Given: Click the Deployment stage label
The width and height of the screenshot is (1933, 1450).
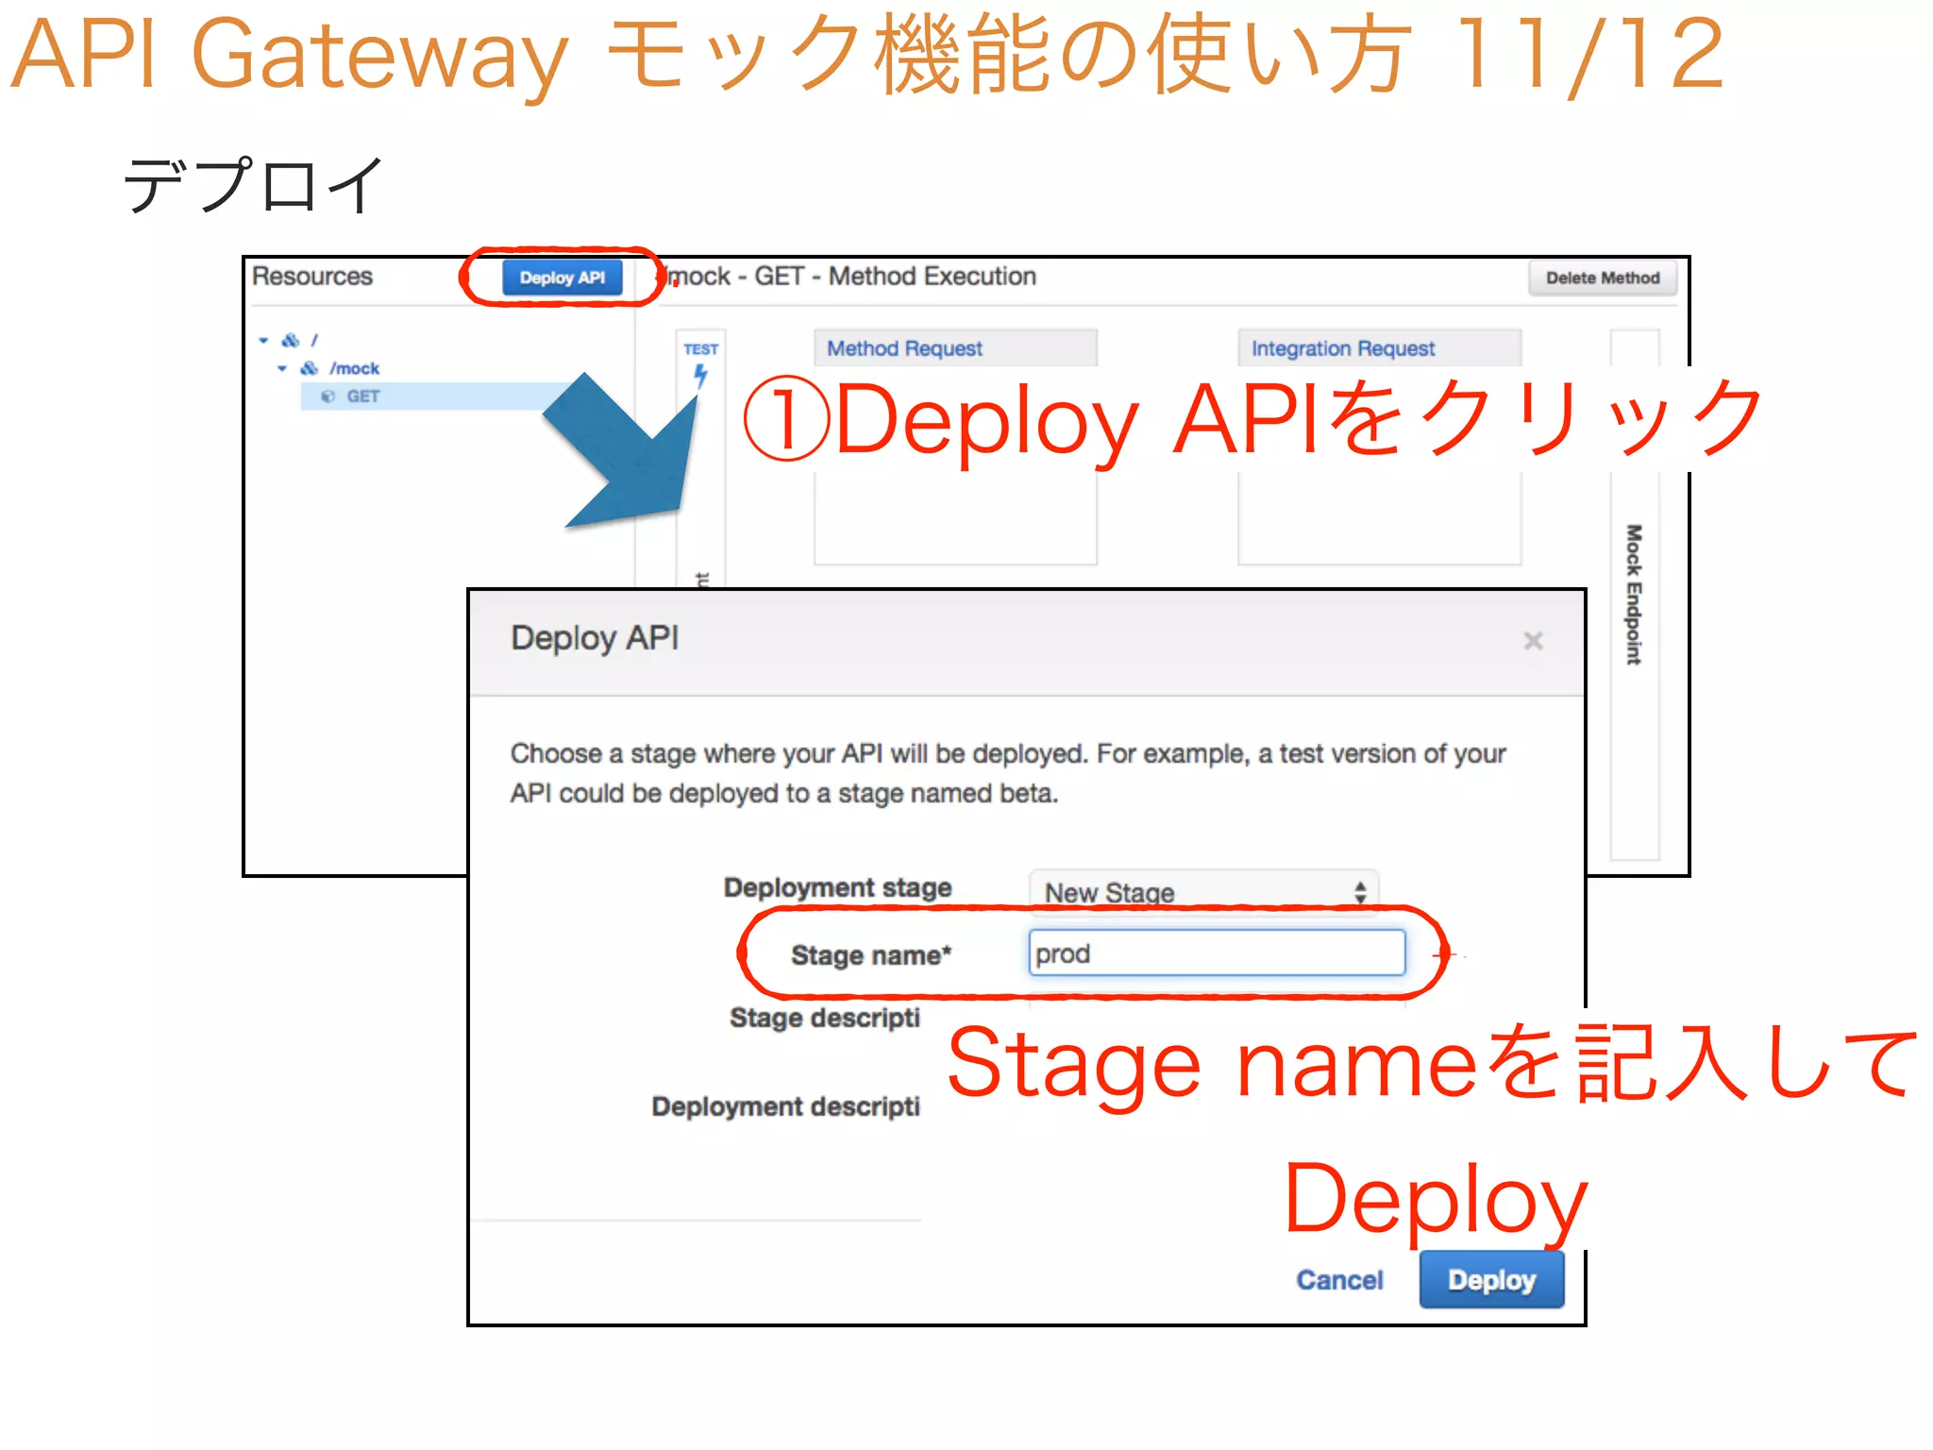Looking at the screenshot, I should (837, 887).
